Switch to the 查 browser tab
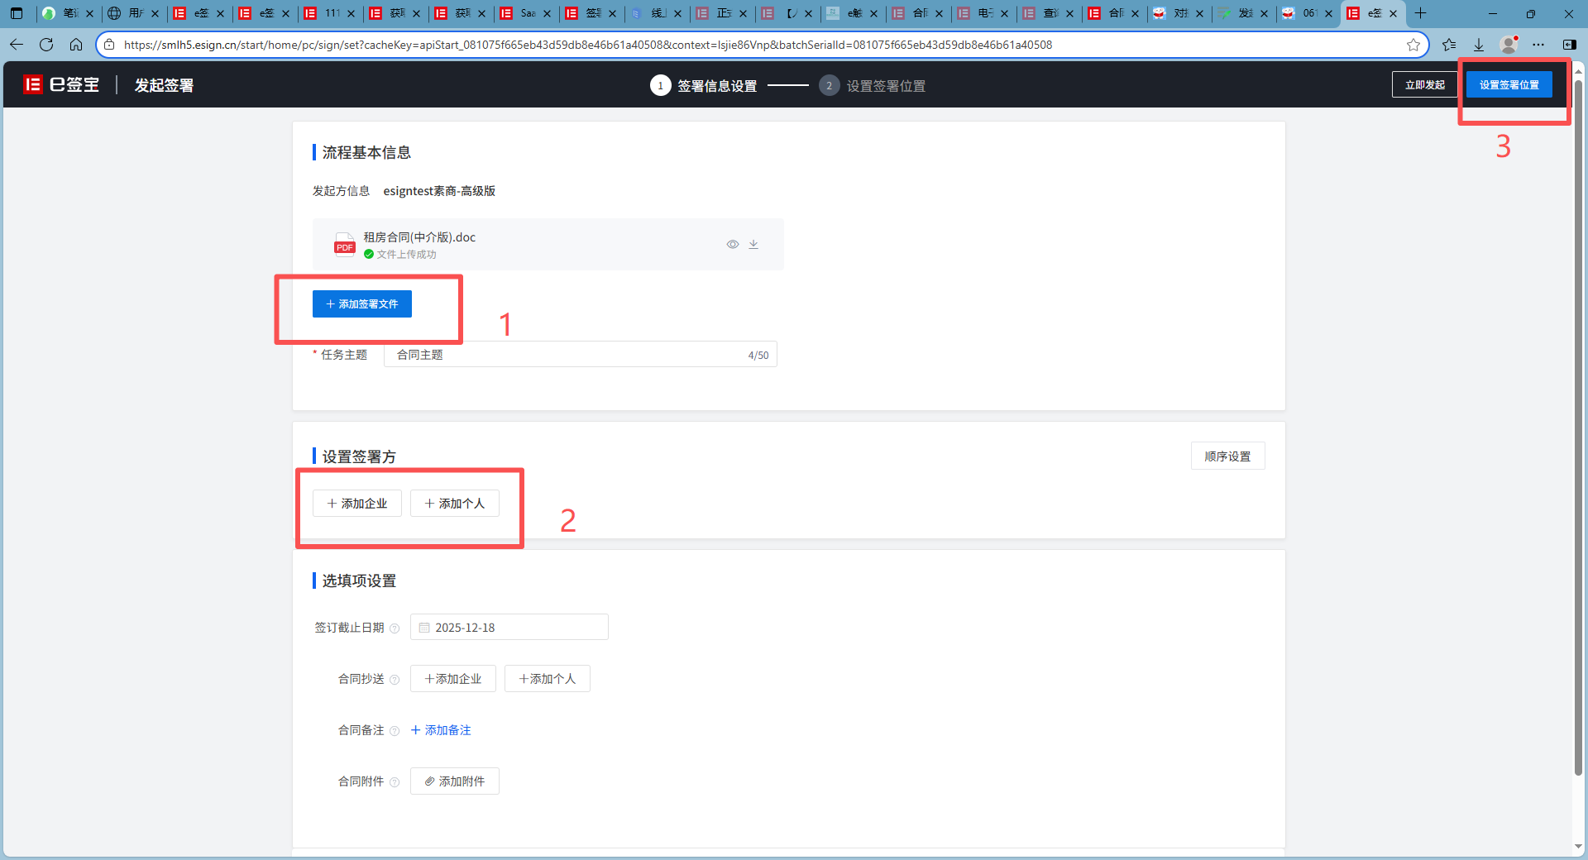This screenshot has height=860, width=1588. coord(1049,13)
